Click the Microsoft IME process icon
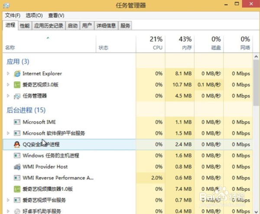Viewport: 260px width, 214px height. 17,122
